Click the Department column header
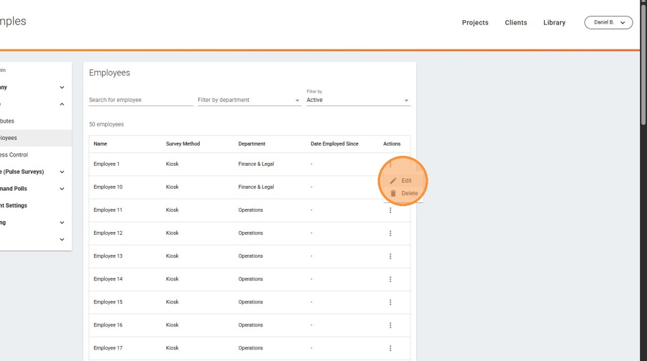The height and width of the screenshot is (361, 647). (252, 144)
